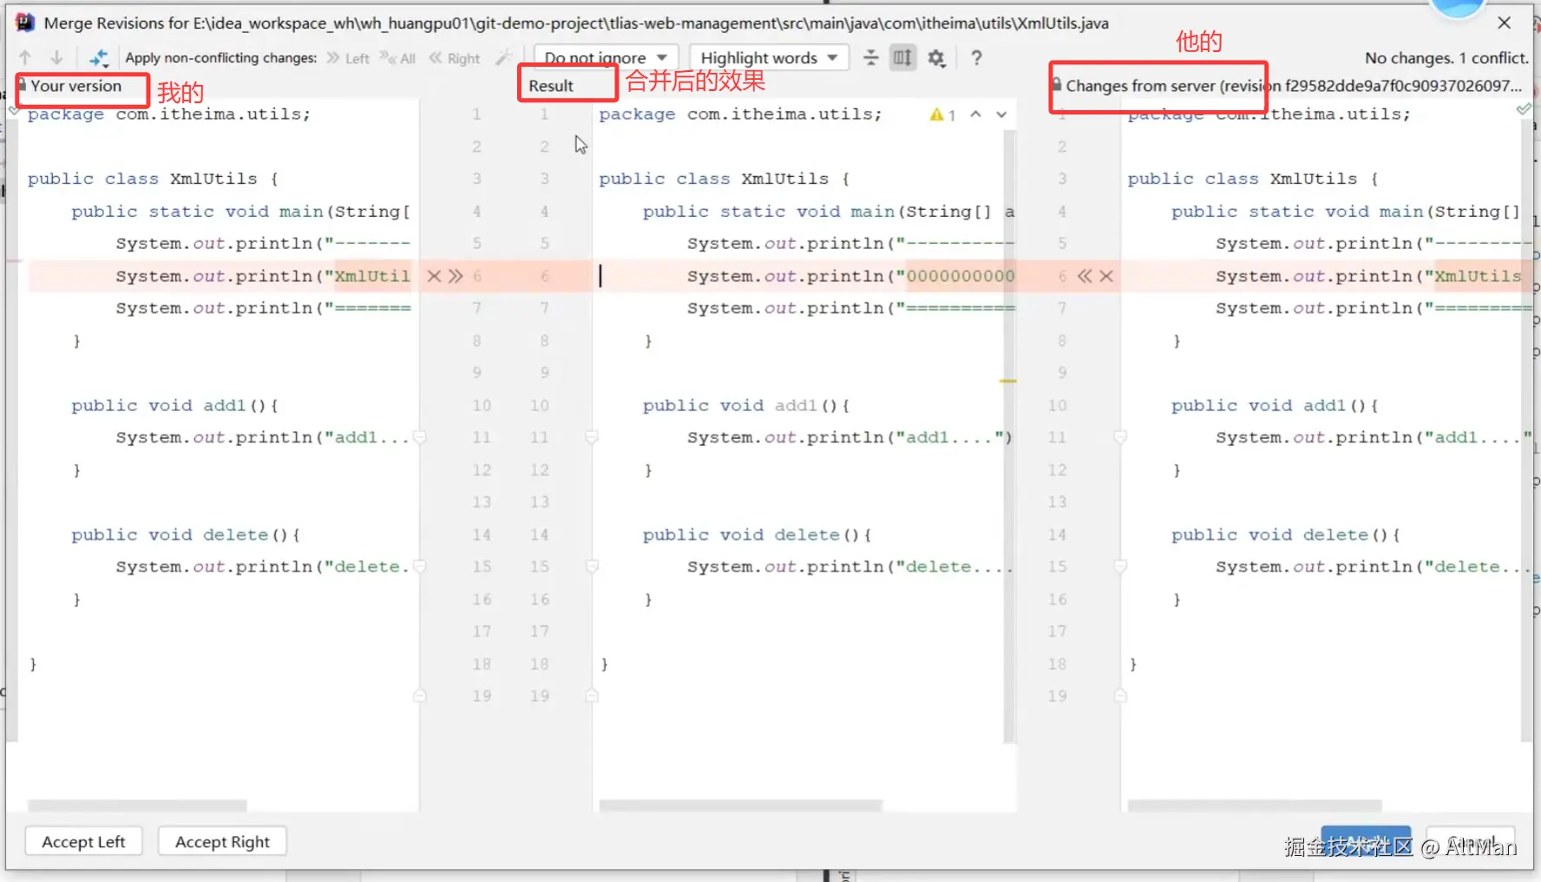Click the conflicting println line 6 in Result
Image resolution: width=1541 pixels, height=882 pixels.
click(x=803, y=276)
